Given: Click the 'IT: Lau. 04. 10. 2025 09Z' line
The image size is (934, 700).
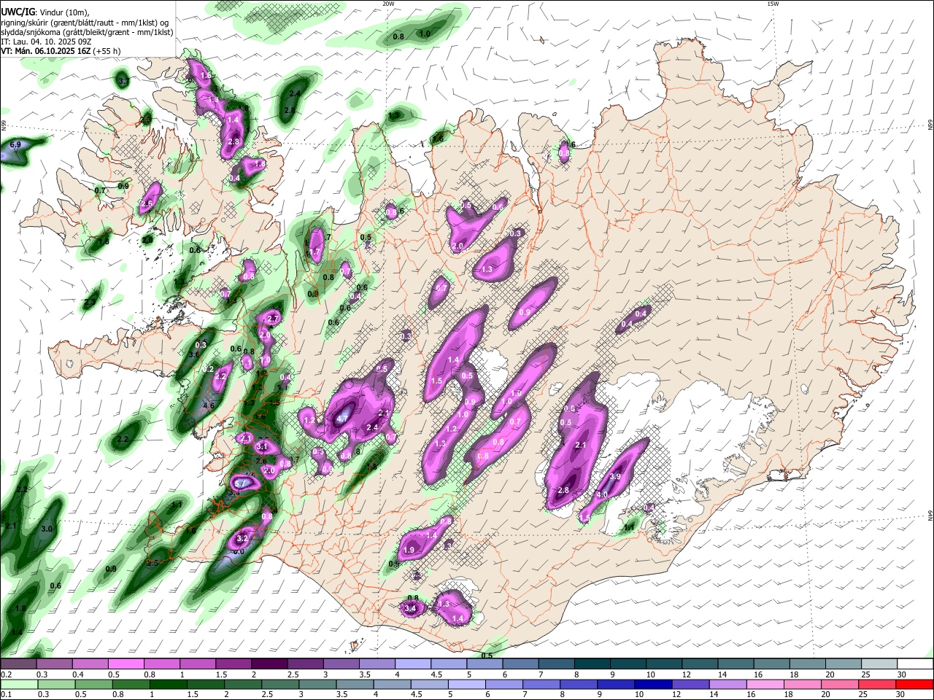Looking at the screenshot, I should [46, 42].
